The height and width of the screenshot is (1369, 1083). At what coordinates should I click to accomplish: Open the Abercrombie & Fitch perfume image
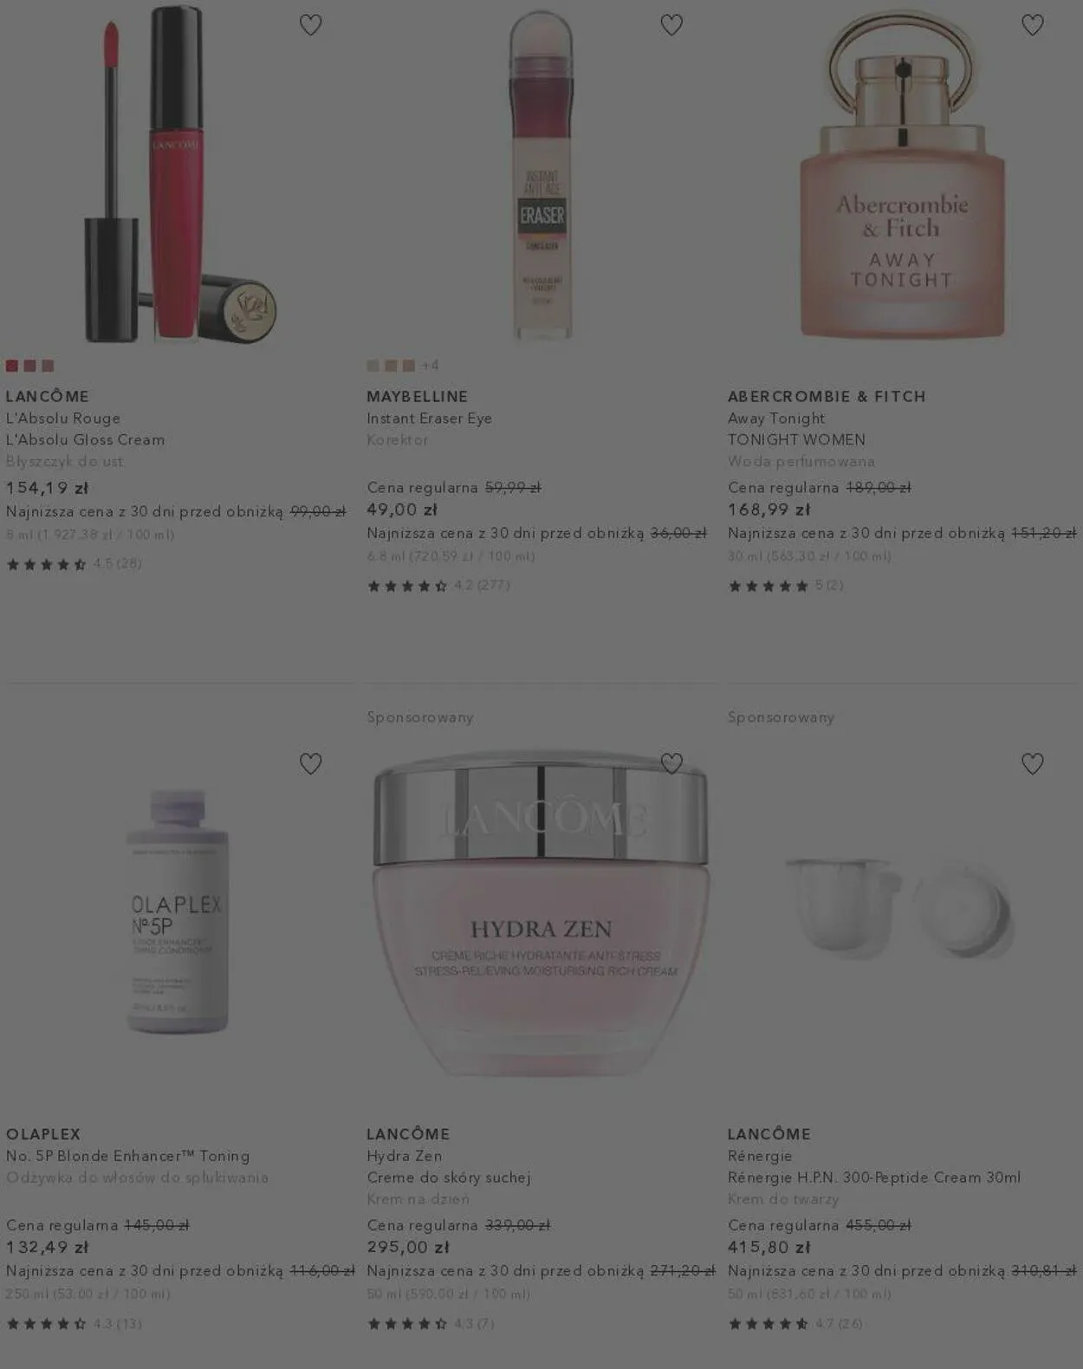pyautogui.click(x=902, y=173)
